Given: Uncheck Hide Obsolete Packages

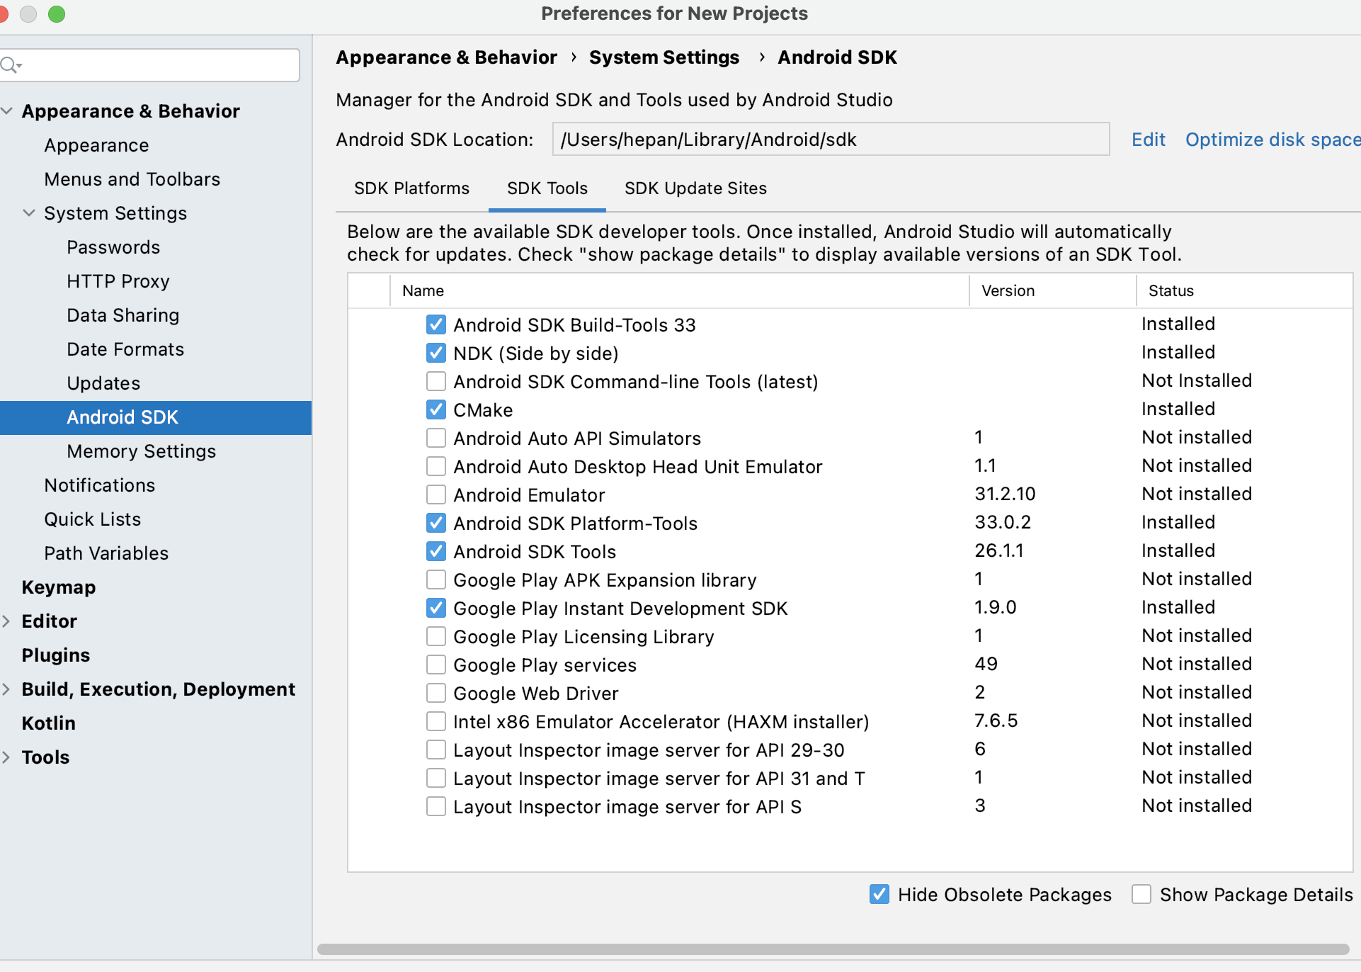Looking at the screenshot, I should tap(879, 894).
